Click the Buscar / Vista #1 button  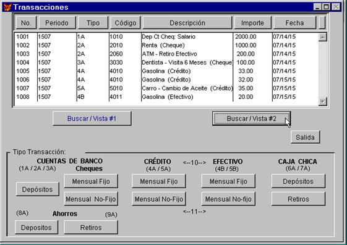(x=92, y=118)
